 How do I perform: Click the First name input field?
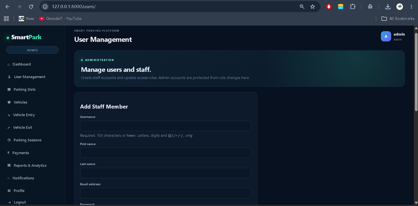(x=166, y=153)
